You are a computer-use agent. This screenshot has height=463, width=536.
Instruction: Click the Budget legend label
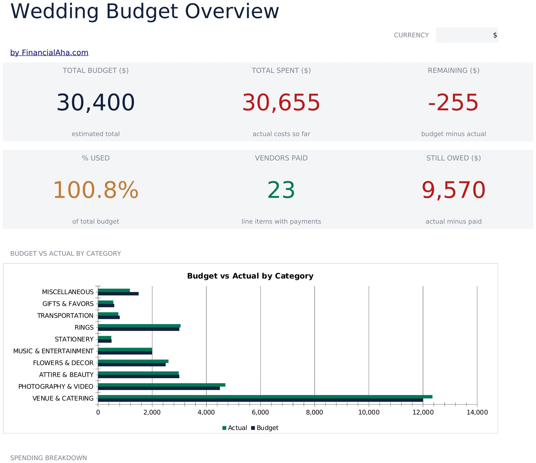[x=267, y=428]
